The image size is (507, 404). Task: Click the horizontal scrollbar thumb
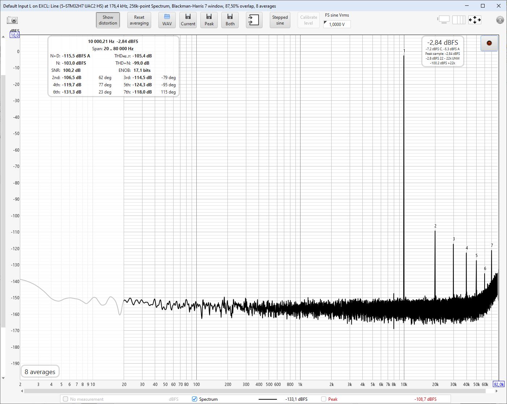pyautogui.click(x=255, y=391)
